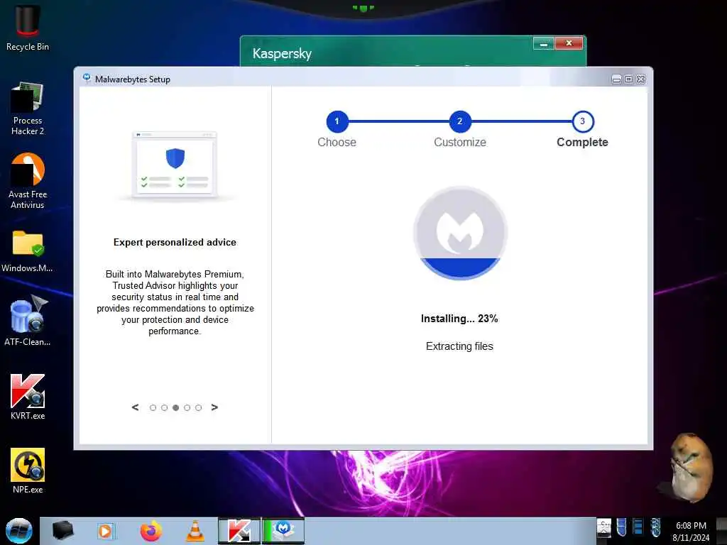Click step 2 Customize circle

pyautogui.click(x=460, y=121)
